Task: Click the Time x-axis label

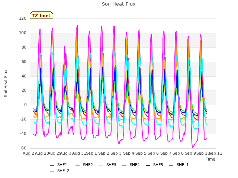Action: tap(210, 159)
